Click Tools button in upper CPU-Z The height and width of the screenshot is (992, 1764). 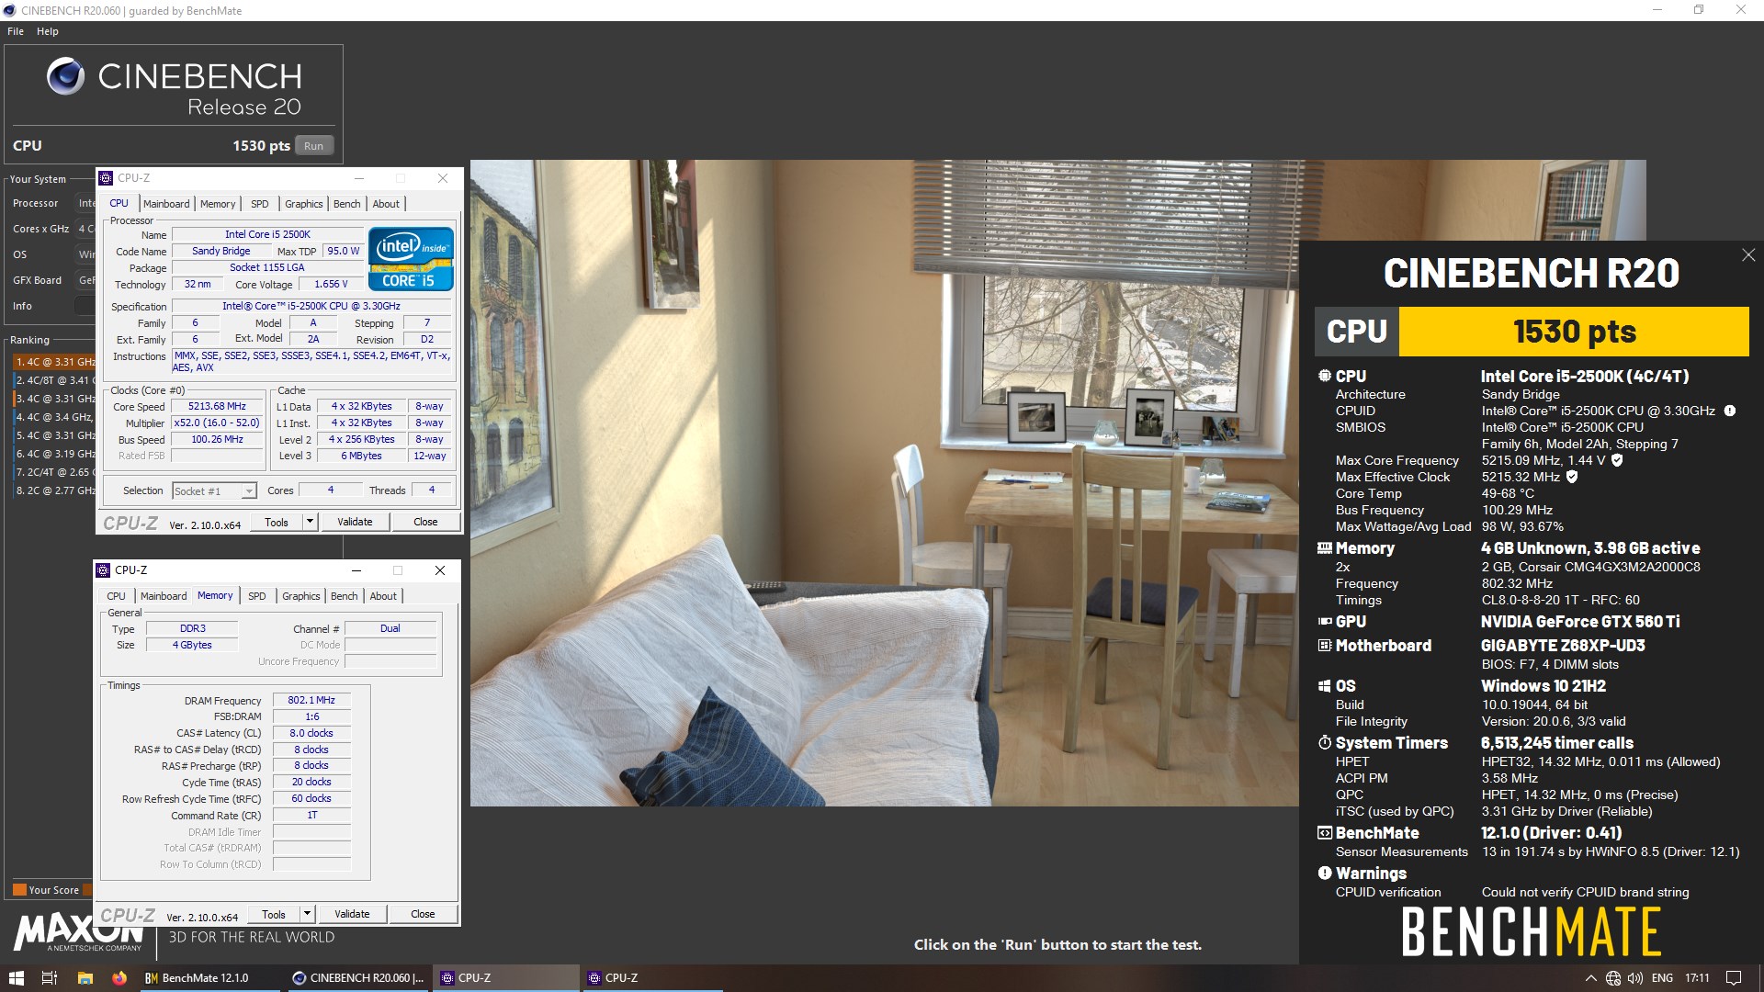[x=277, y=522]
